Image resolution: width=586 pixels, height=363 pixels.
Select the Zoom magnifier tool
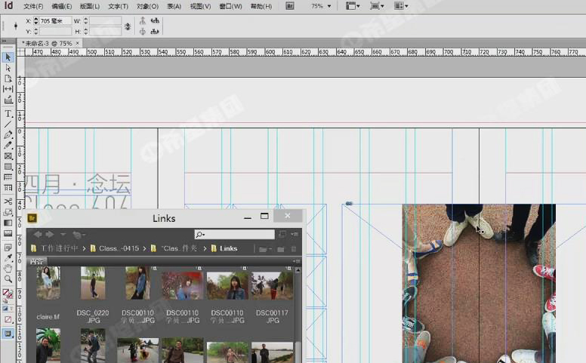[8, 278]
